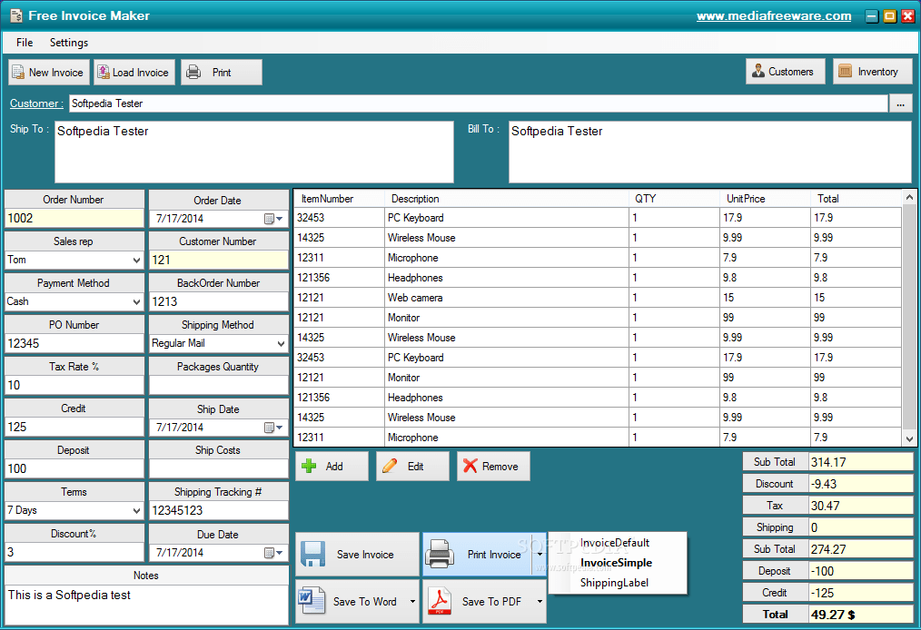Open the Order Date calendar picker
921x630 pixels.
coord(278,219)
